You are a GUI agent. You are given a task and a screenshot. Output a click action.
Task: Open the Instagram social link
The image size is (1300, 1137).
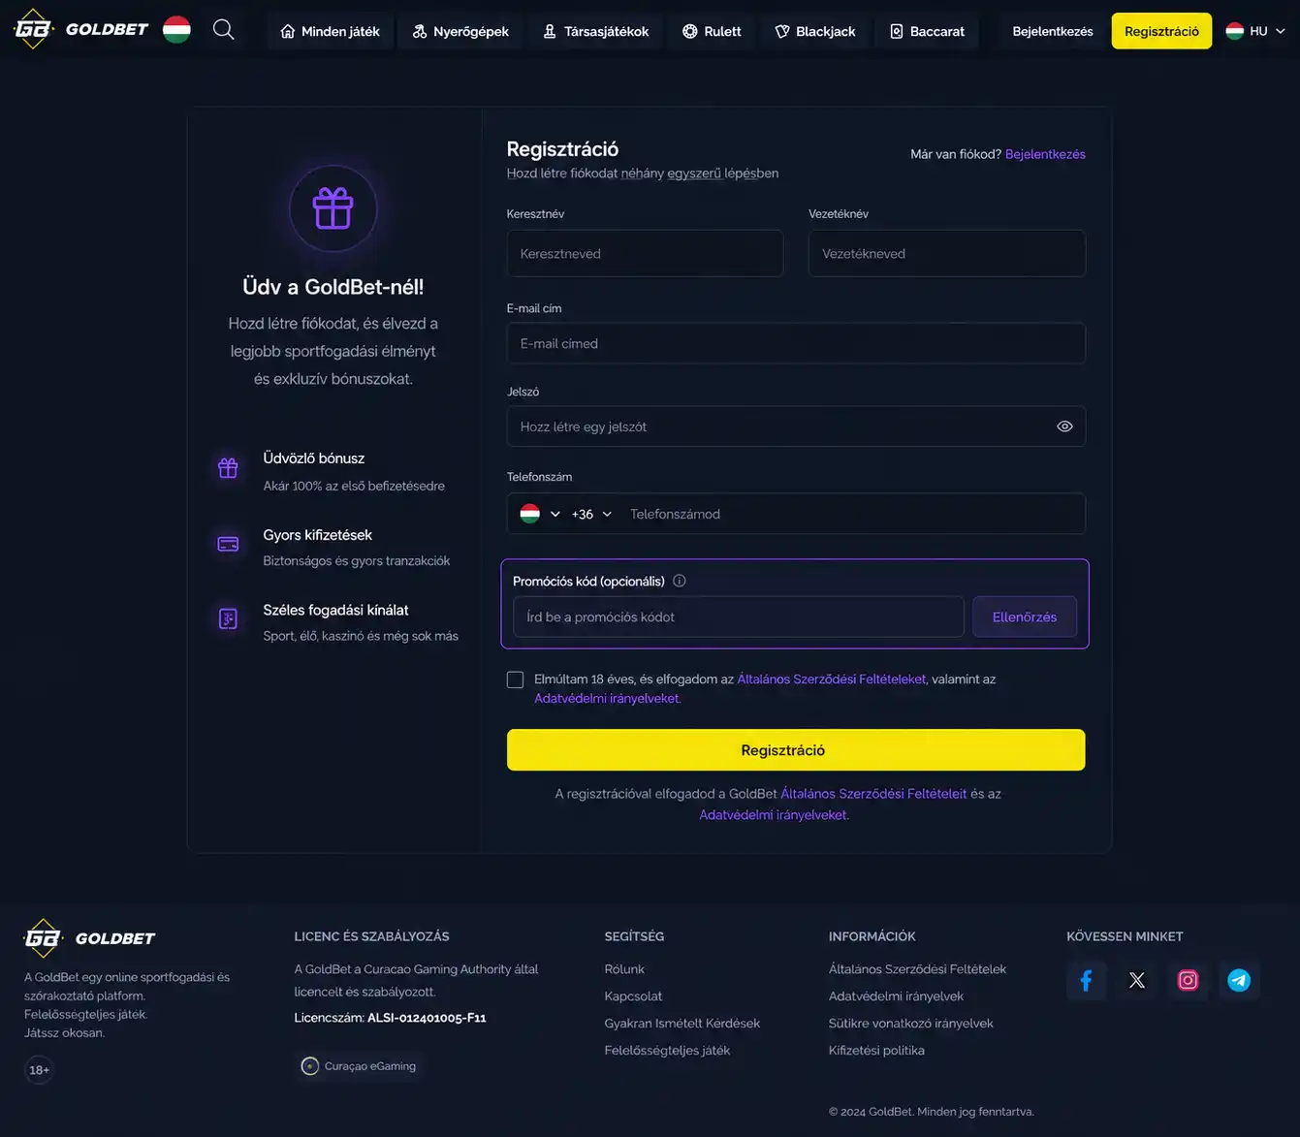tap(1188, 980)
